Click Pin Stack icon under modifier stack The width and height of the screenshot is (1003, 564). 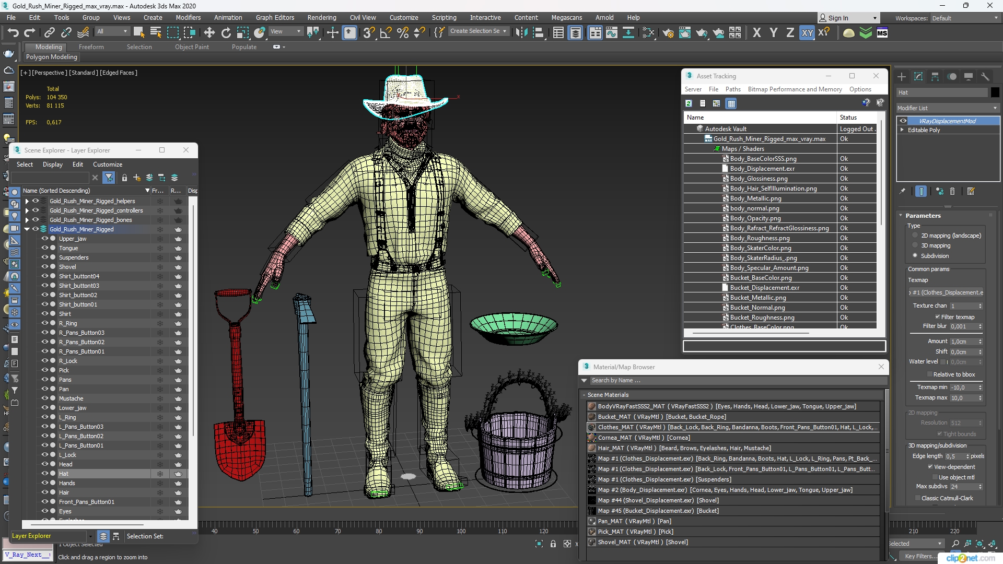tap(902, 192)
